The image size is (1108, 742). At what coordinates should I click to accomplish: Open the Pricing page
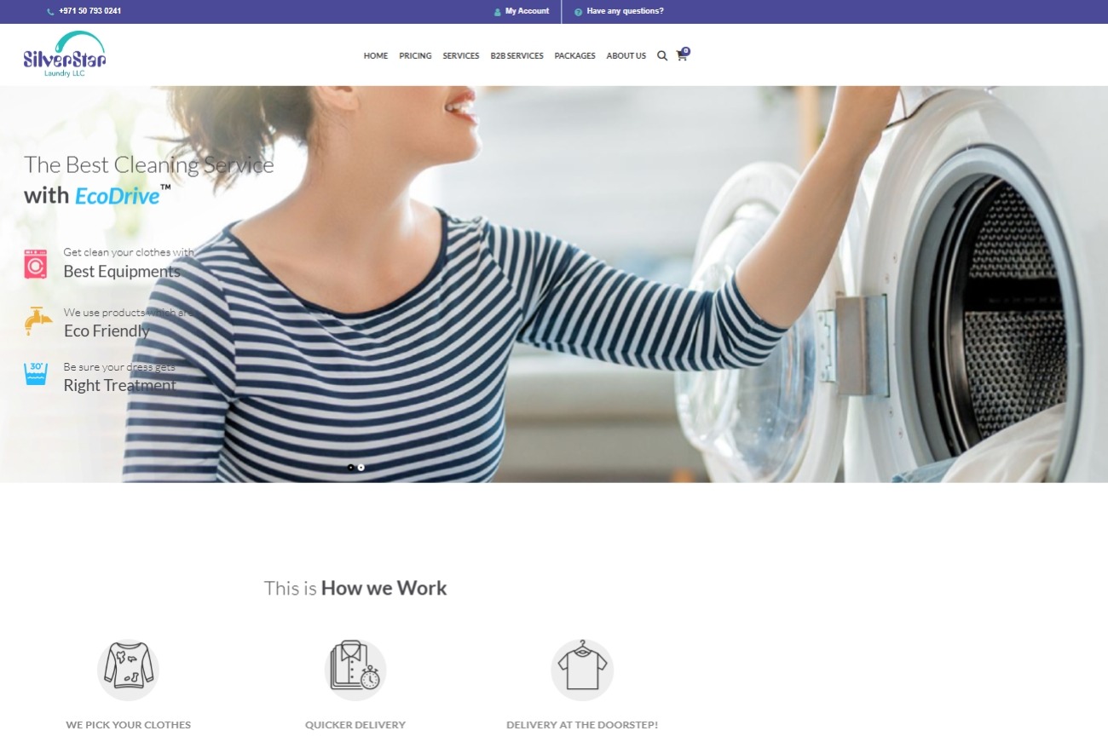pyautogui.click(x=415, y=56)
